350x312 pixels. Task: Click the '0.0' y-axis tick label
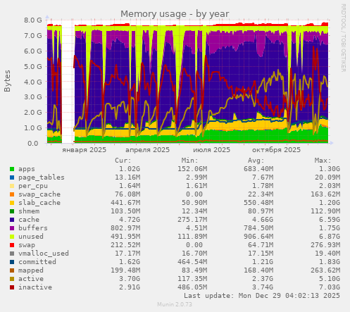33,143
